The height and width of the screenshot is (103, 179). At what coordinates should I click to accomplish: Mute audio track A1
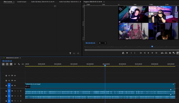tap(15, 91)
